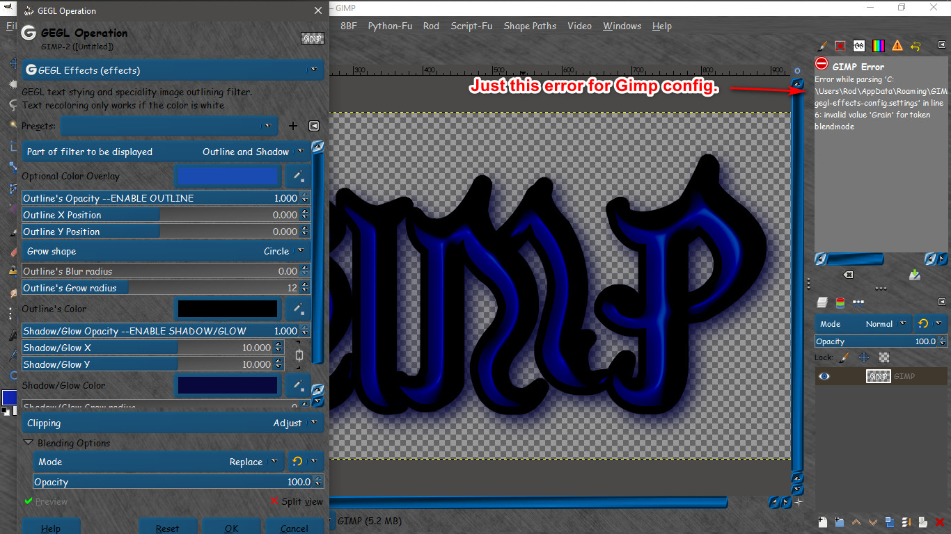Toggle Shadow/Glow X and Y chain link

299,356
